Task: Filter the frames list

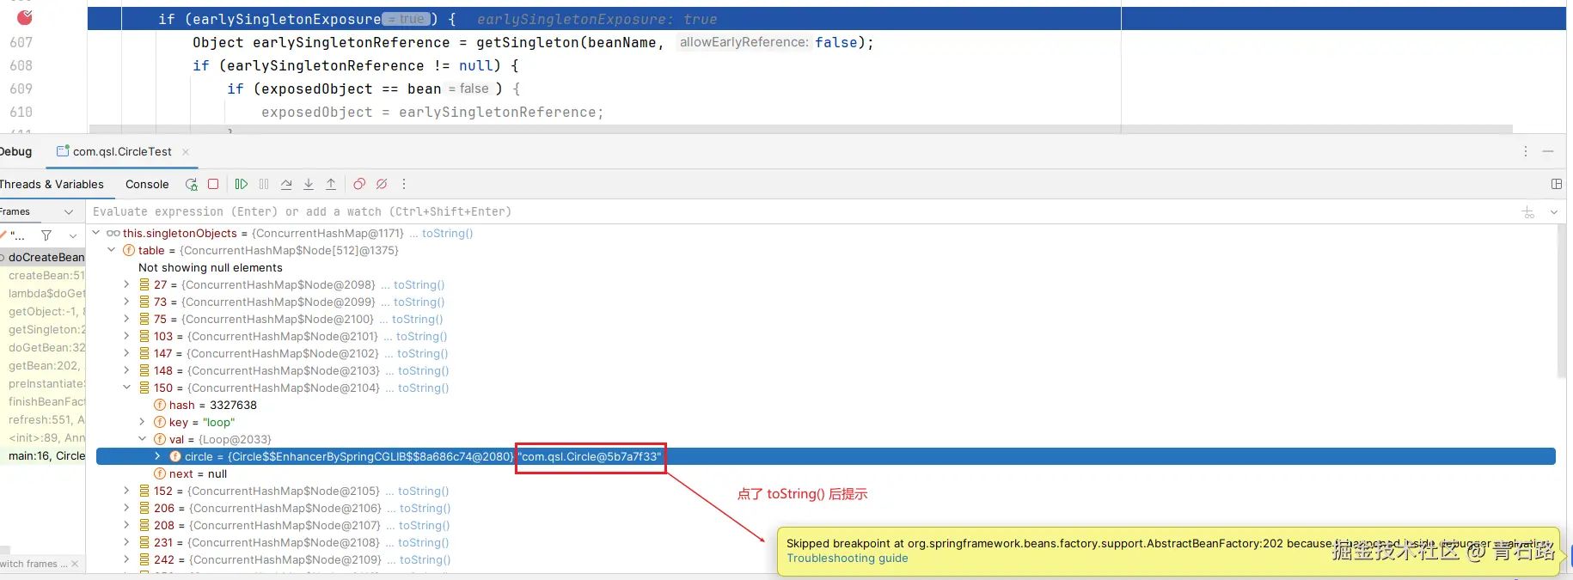Action: point(46,235)
